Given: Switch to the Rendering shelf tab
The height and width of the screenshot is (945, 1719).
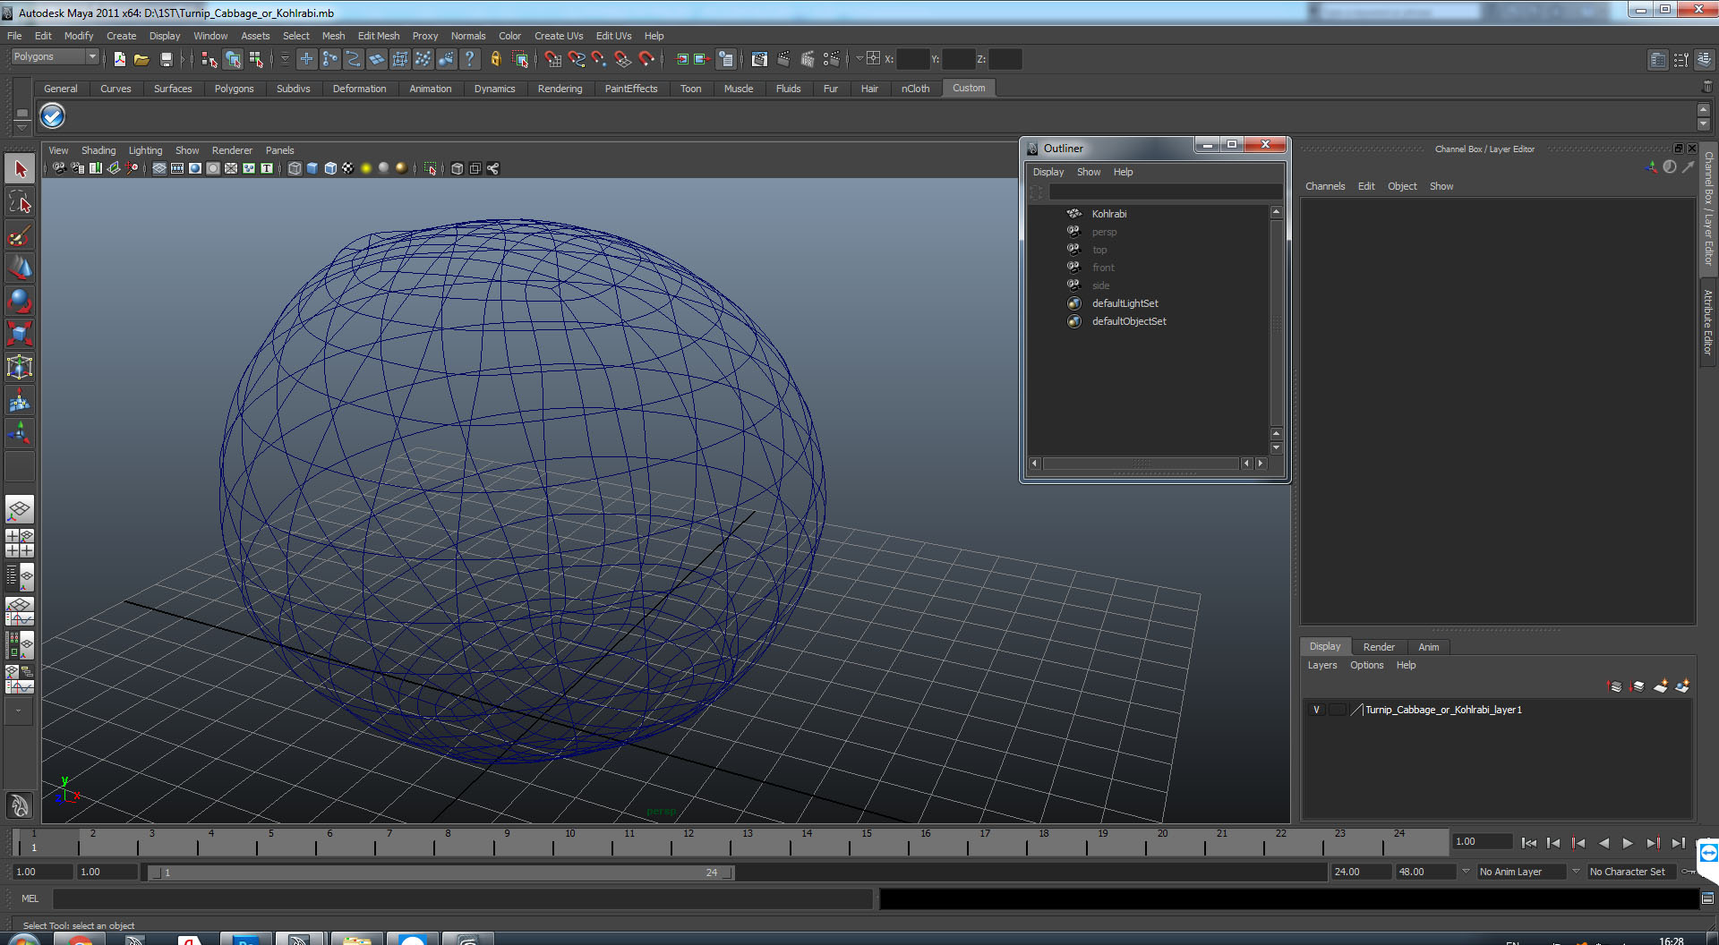Looking at the screenshot, I should pyautogui.click(x=560, y=89).
